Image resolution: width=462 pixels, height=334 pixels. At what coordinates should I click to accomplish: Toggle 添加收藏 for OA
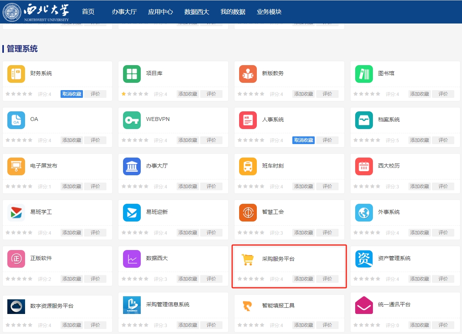tap(72, 140)
